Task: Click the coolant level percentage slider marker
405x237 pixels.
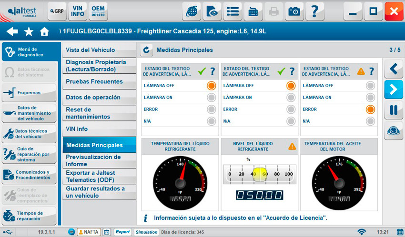Action: click(x=260, y=174)
